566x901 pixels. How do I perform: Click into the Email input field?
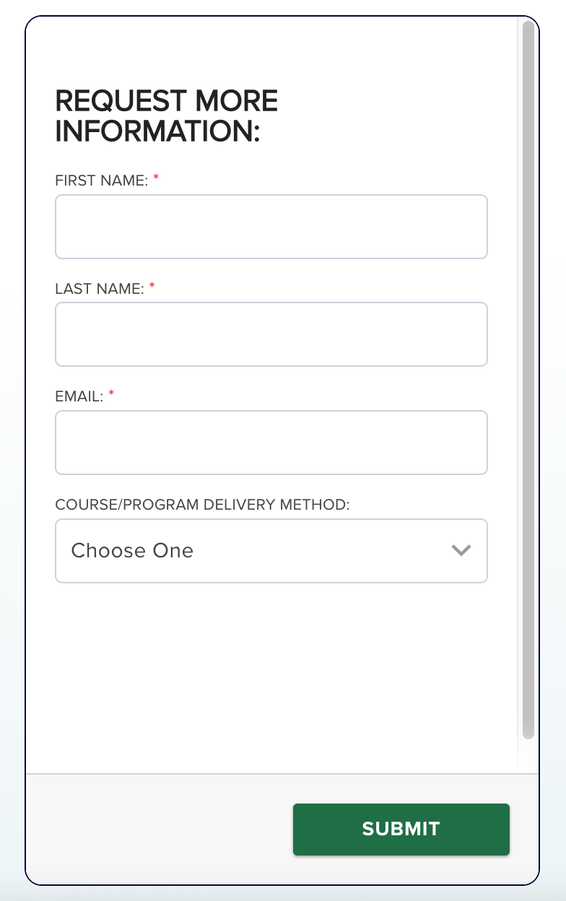271,443
